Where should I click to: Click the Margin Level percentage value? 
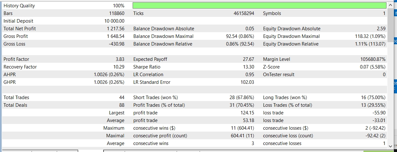373,59
